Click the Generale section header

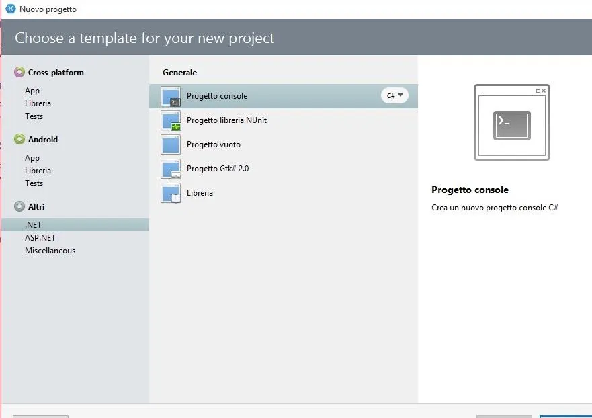pyautogui.click(x=179, y=73)
